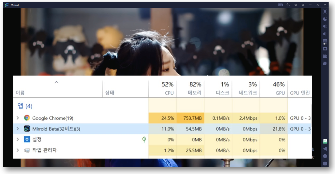Expand the 작업 관리자 process group
The height and width of the screenshot is (174, 335).
pyautogui.click(x=18, y=150)
